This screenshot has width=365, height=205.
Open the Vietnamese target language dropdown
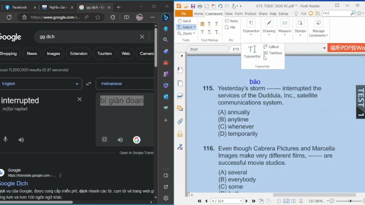tap(125, 84)
